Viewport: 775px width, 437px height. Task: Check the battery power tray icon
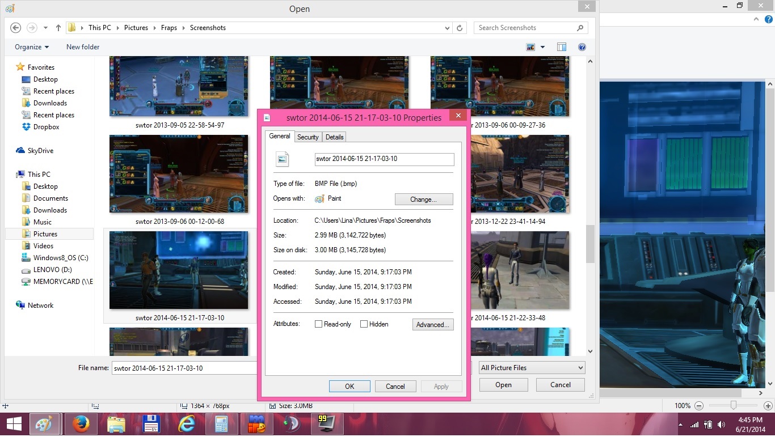click(x=707, y=425)
